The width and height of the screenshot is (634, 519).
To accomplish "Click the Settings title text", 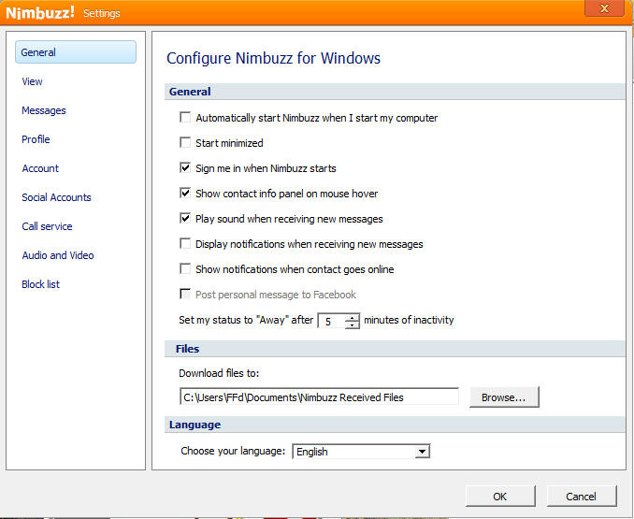I will (102, 13).
